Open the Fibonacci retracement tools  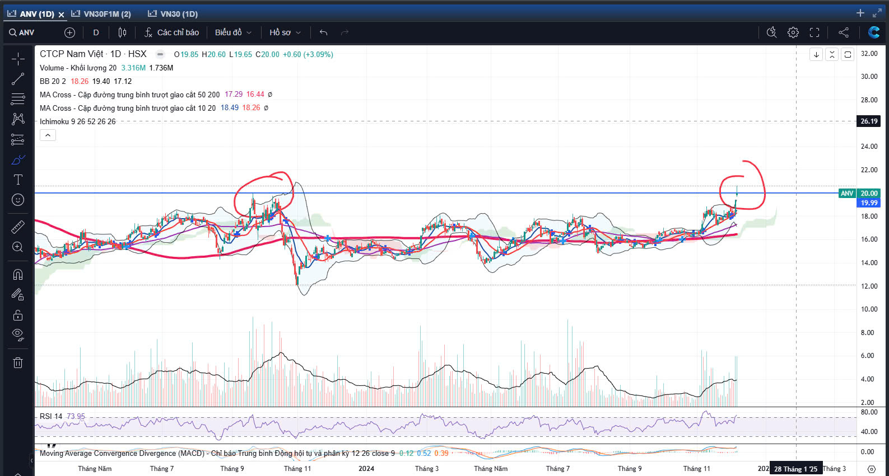[18, 99]
